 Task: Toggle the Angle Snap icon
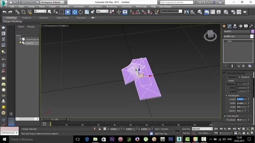(x=138, y=12)
